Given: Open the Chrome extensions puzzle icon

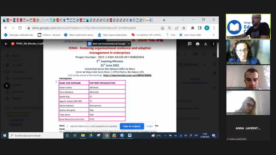Looking at the screenshot, I should (192, 28).
